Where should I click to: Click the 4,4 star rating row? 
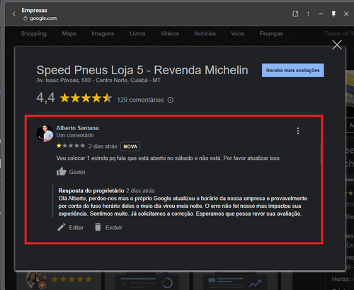click(86, 98)
